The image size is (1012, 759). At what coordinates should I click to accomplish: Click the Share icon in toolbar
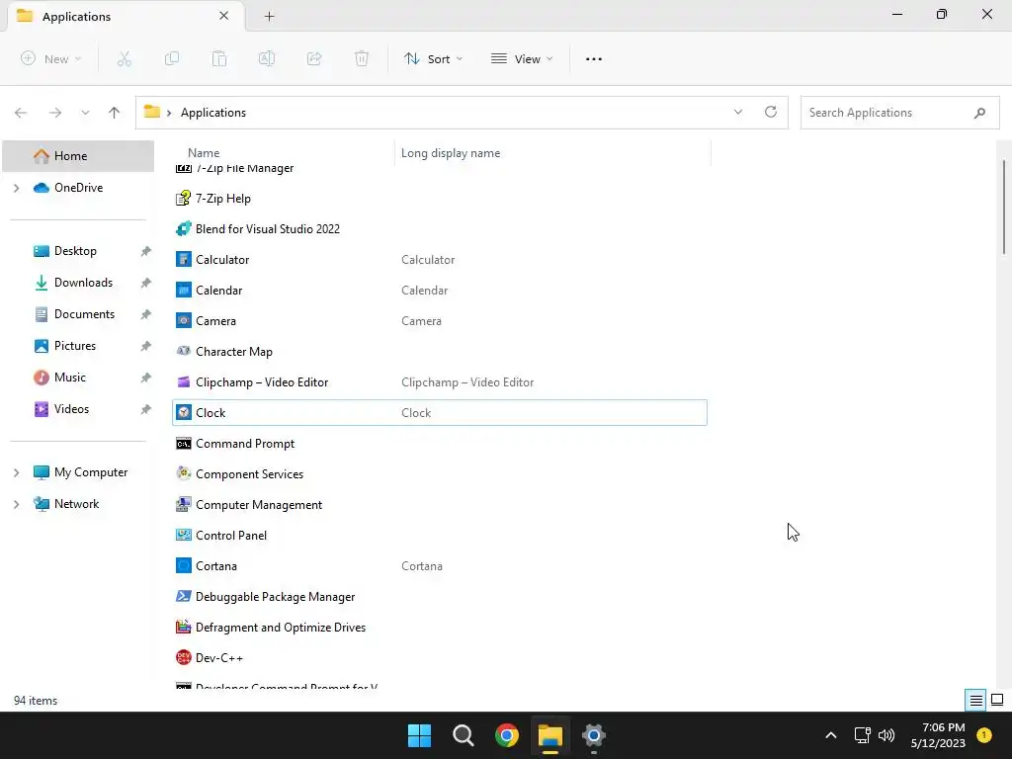coord(314,58)
